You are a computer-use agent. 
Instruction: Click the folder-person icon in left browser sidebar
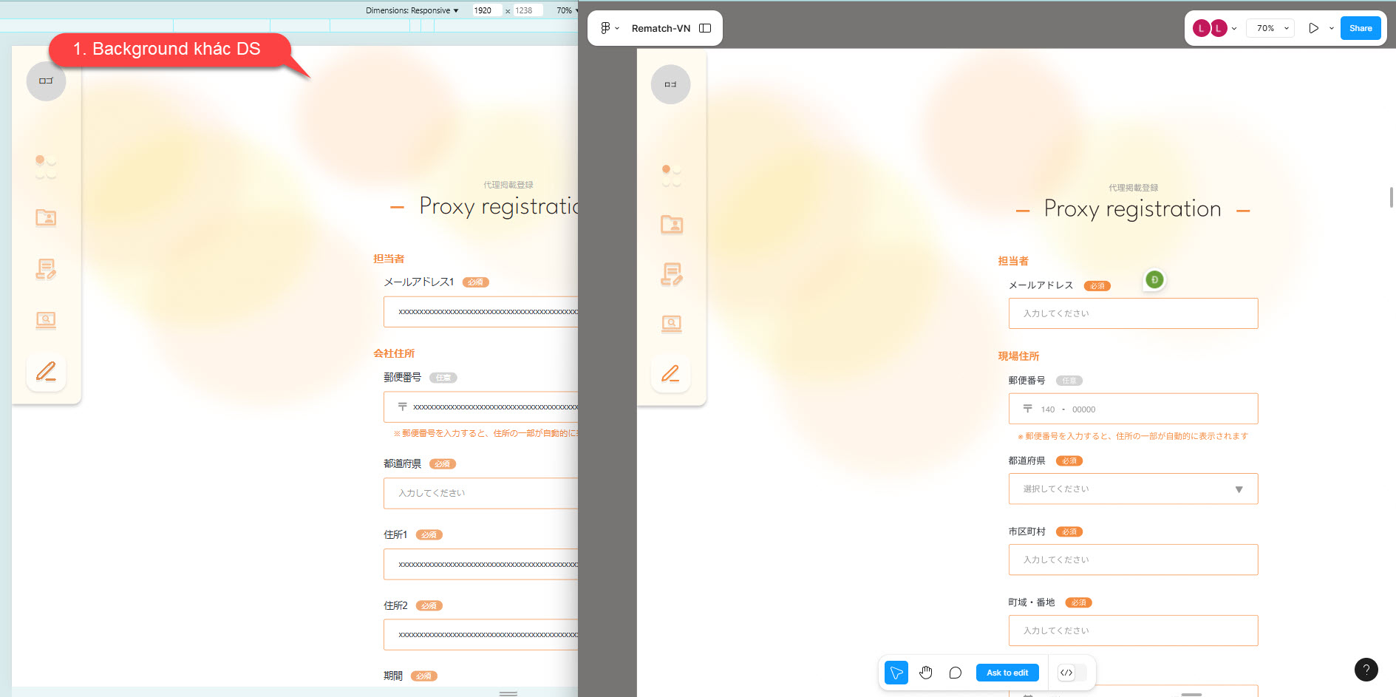tap(46, 217)
